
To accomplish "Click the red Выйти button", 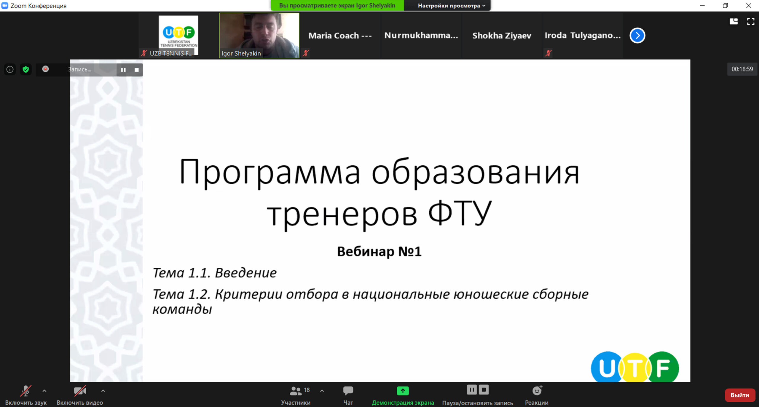I will click(x=739, y=395).
